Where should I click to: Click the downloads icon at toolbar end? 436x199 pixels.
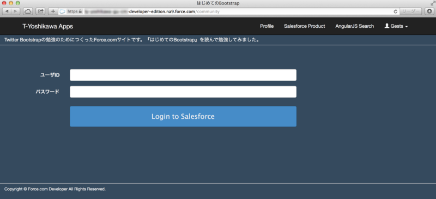tap(429, 11)
